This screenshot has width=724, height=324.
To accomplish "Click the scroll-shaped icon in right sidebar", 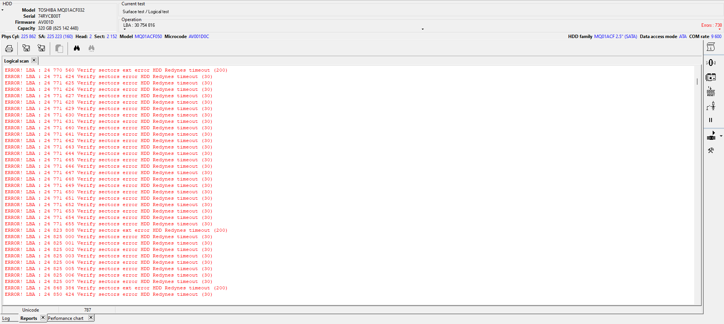I will [711, 47].
